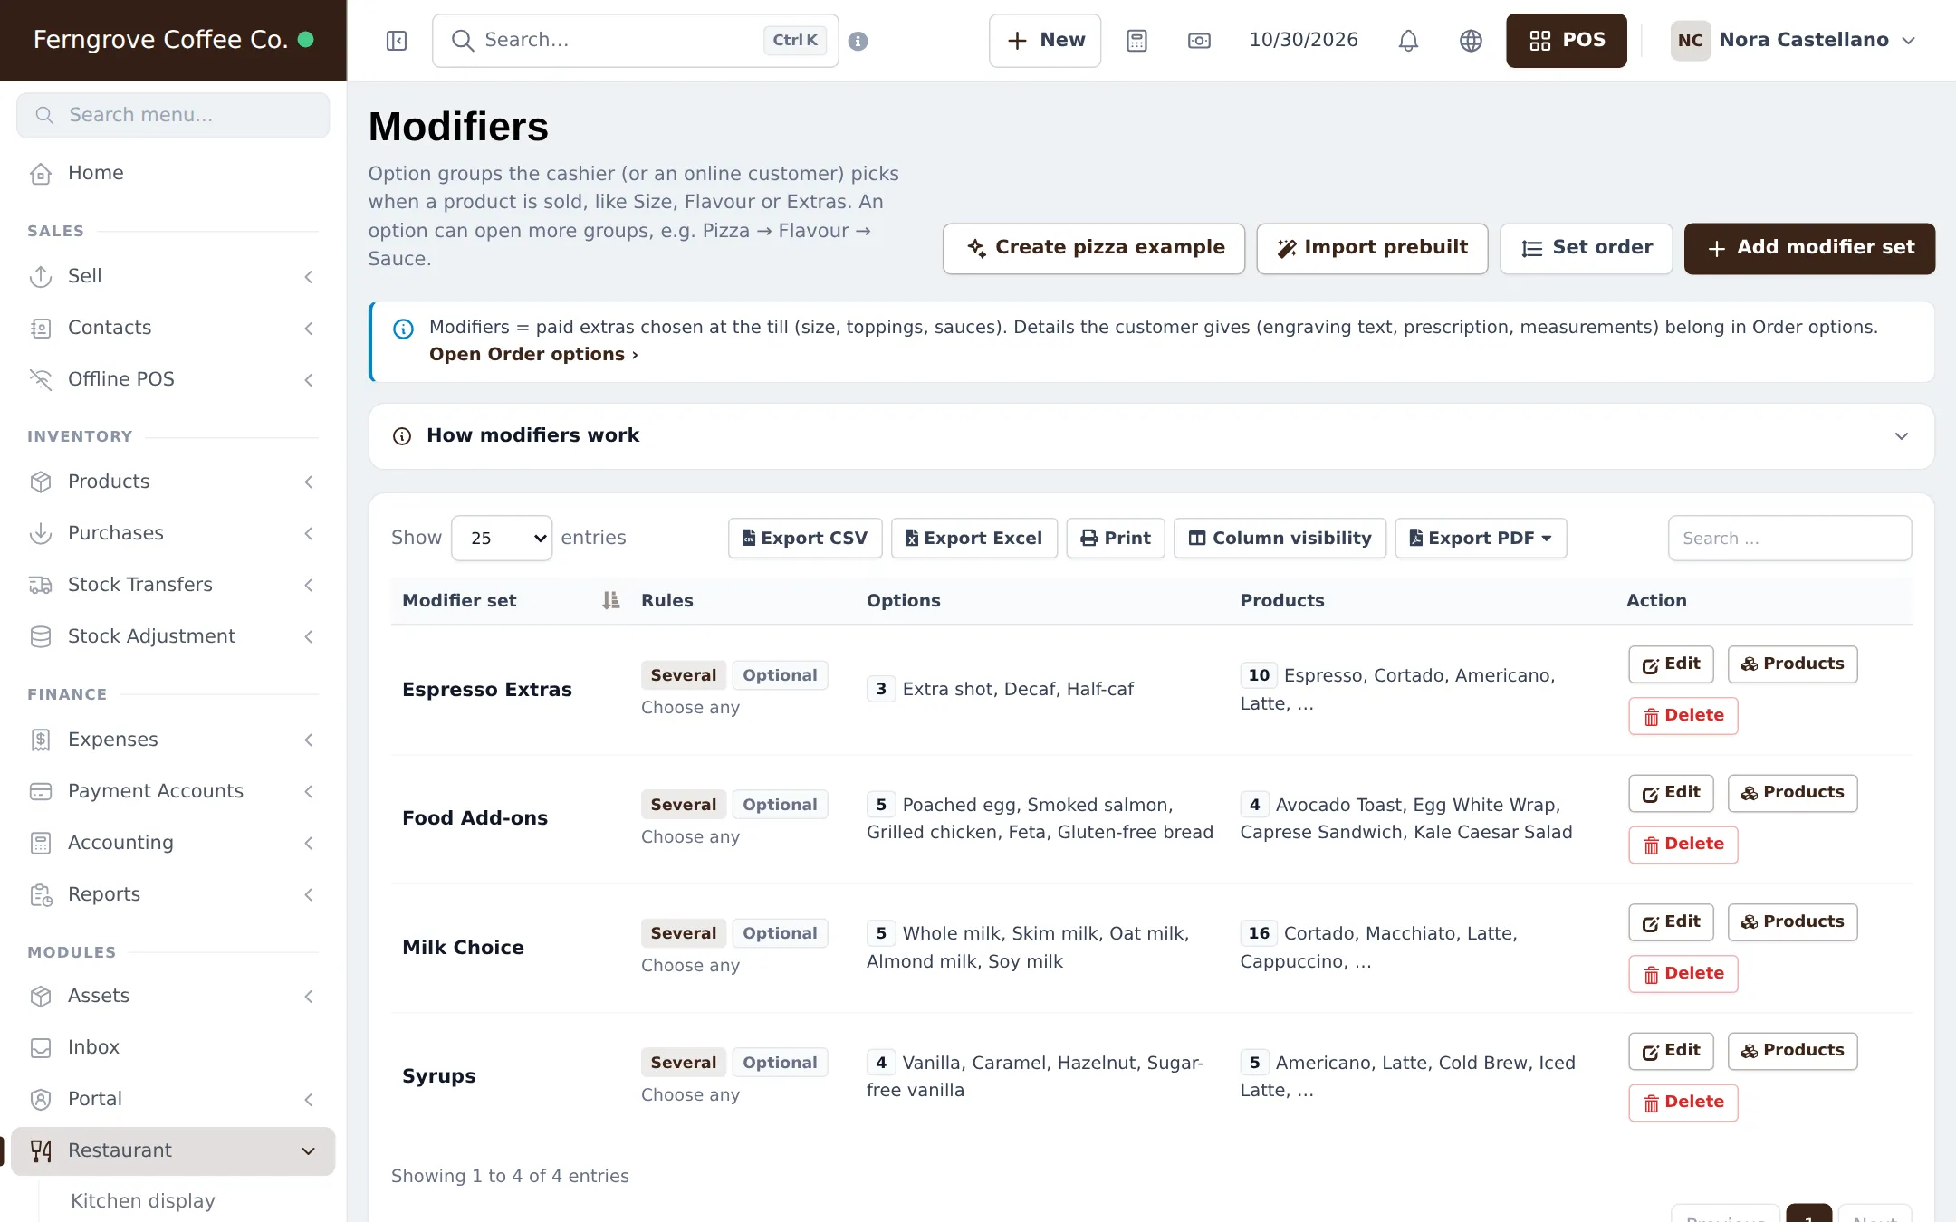The height and width of the screenshot is (1222, 1956).
Task: Edit the Syrups modifier set
Action: (x=1672, y=1051)
